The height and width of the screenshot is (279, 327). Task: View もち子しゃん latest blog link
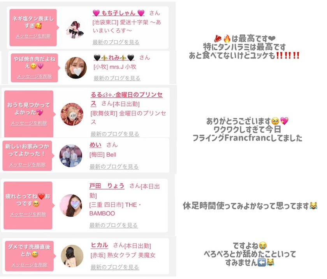click(x=116, y=42)
